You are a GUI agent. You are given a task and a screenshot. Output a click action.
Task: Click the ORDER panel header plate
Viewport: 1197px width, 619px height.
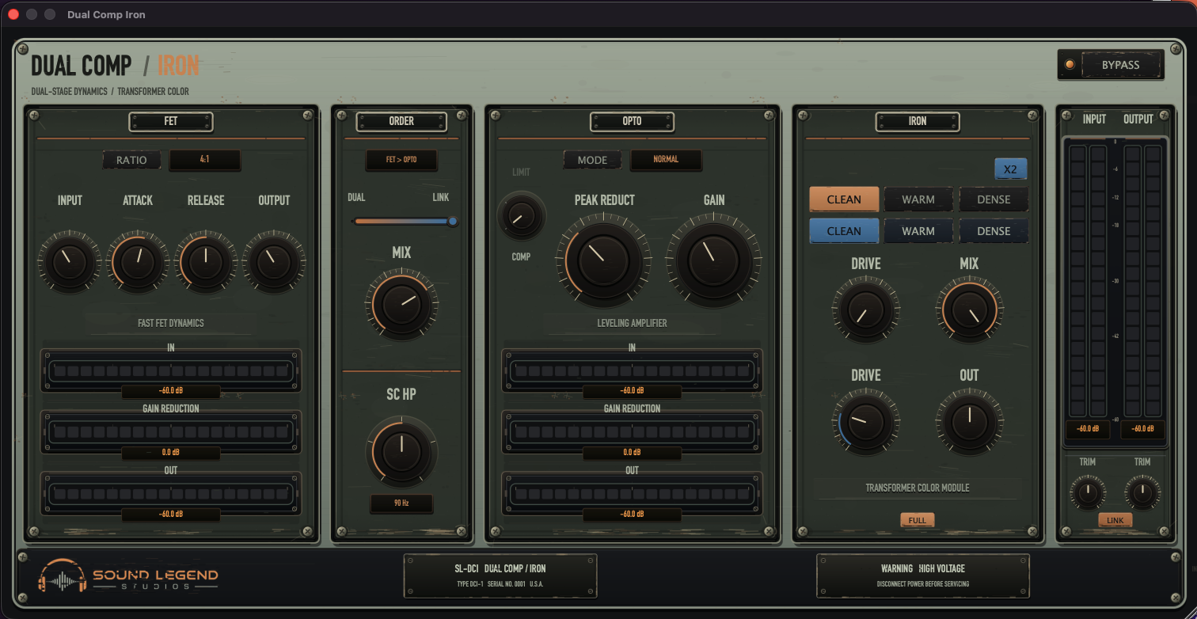click(401, 121)
